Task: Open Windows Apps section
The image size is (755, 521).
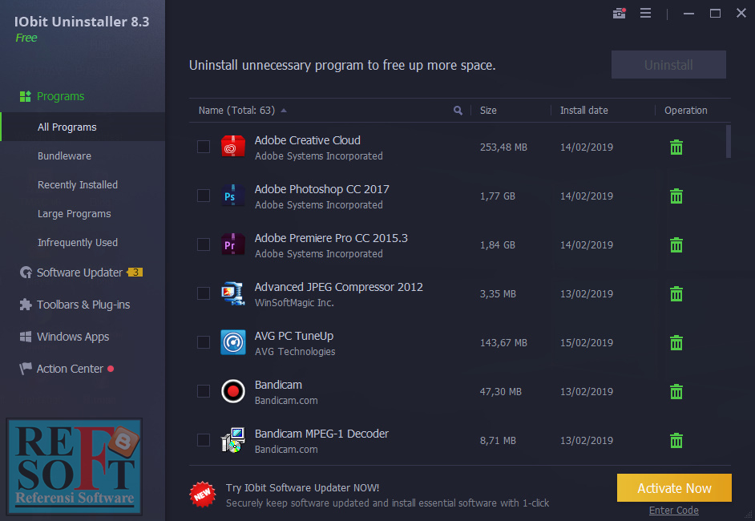Action: coord(73,337)
